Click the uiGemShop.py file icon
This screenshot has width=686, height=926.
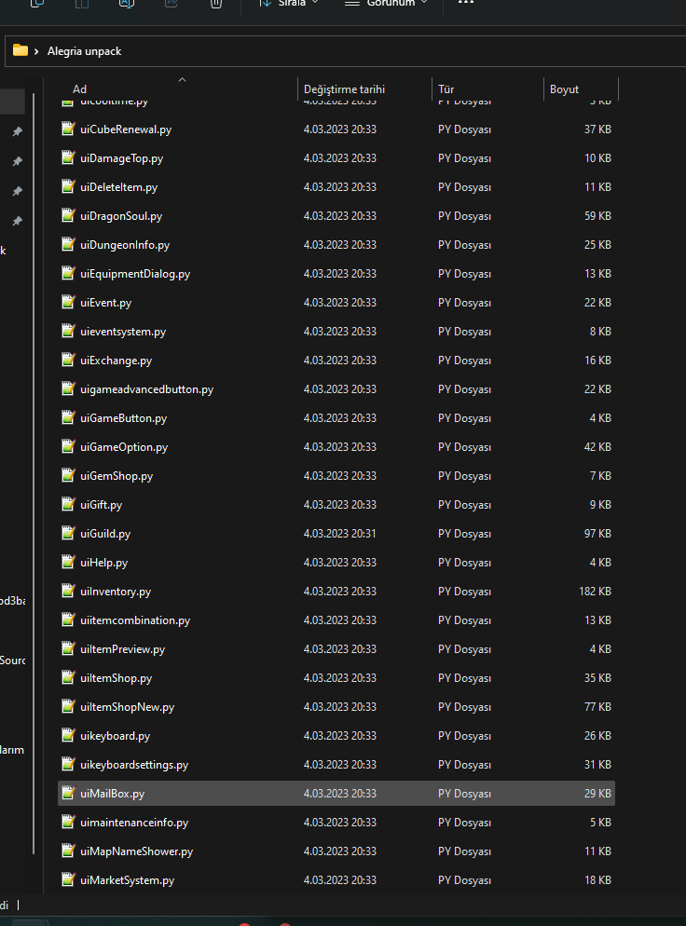coord(69,475)
